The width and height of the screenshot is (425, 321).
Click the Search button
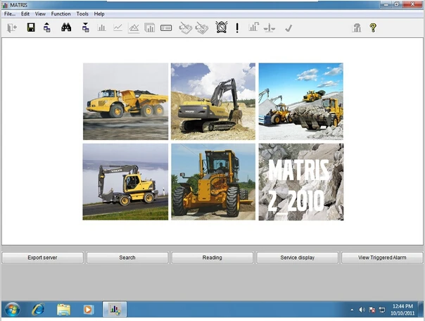(127, 258)
